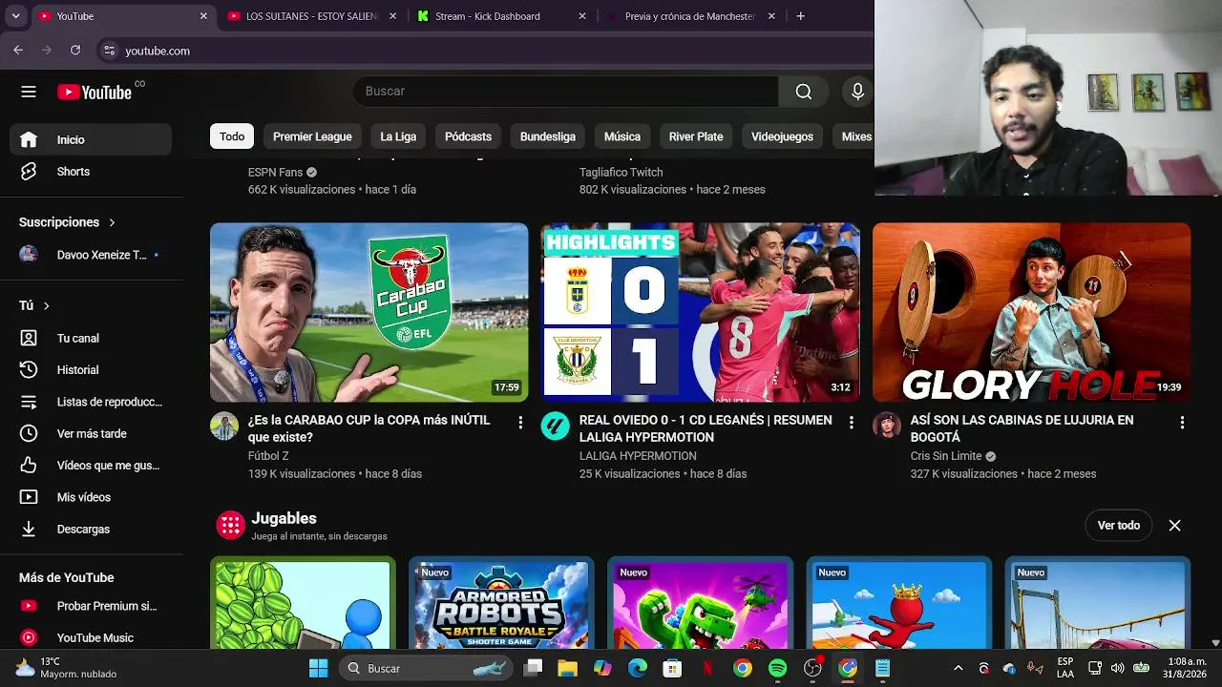Open the Tagliafico Twitch channel link
Viewport: 1222px width, 687px height.
point(621,173)
